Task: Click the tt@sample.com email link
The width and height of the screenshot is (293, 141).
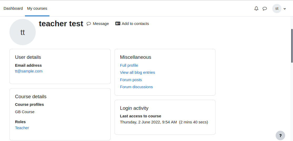Action: 29,71
